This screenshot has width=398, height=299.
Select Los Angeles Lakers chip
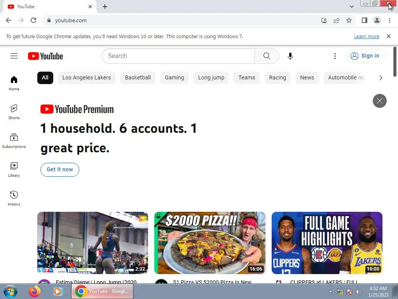point(87,78)
